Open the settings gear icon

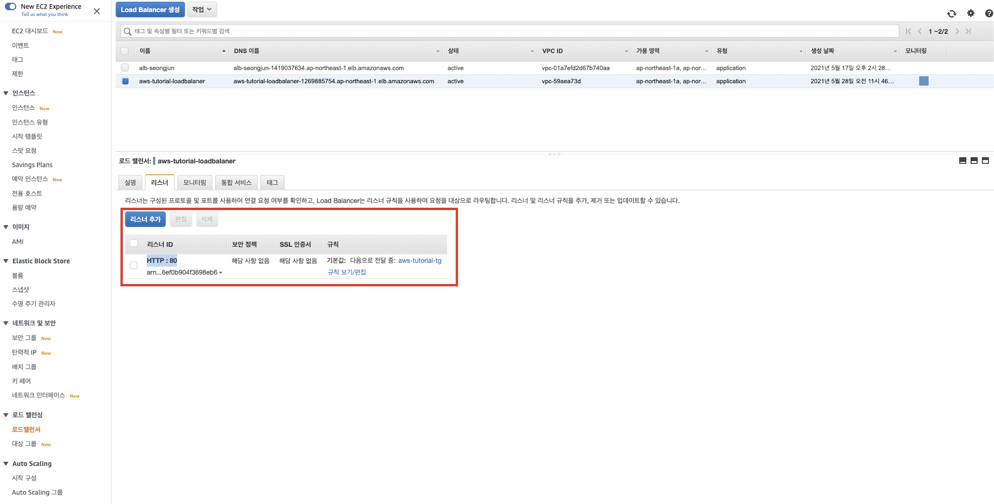point(971,13)
